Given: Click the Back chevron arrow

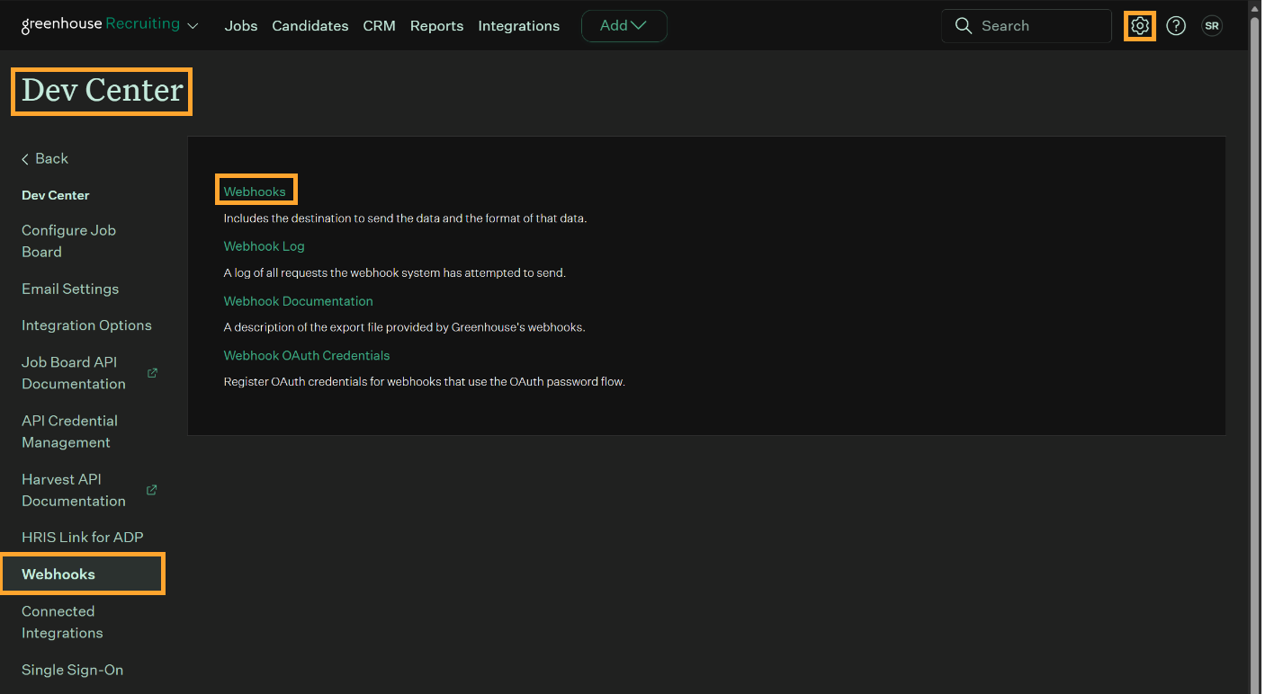Looking at the screenshot, I should click(x=25, y=159).
